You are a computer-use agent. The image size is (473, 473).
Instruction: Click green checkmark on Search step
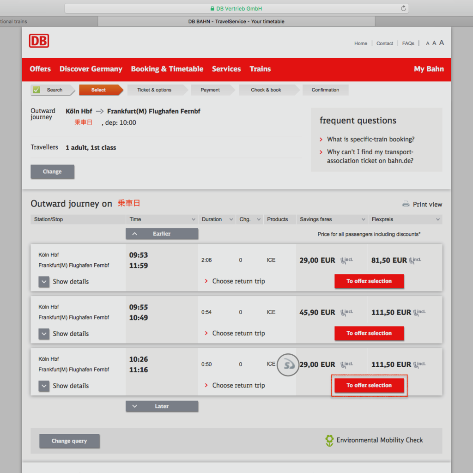36,90
